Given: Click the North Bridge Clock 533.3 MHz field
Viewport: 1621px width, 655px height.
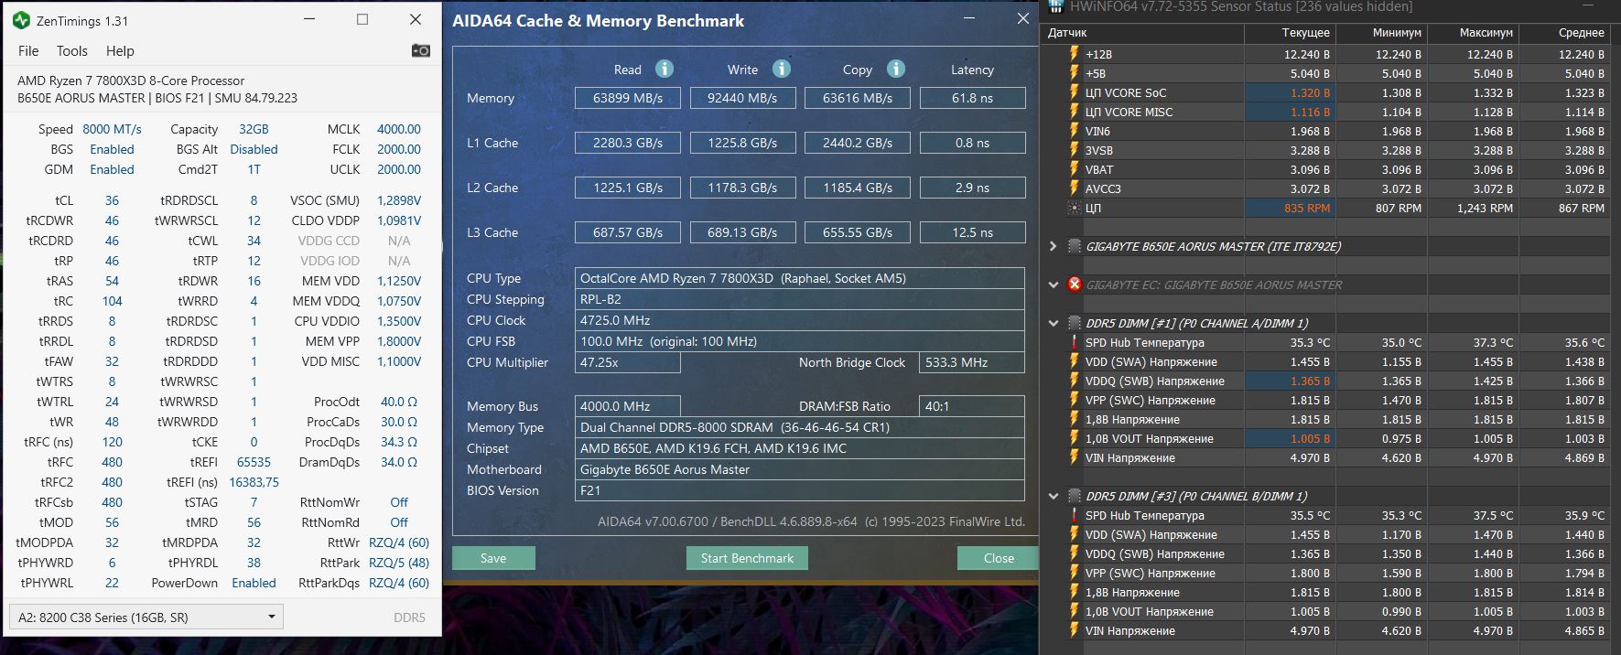Looking at the screenshot, I should (972, 362).
